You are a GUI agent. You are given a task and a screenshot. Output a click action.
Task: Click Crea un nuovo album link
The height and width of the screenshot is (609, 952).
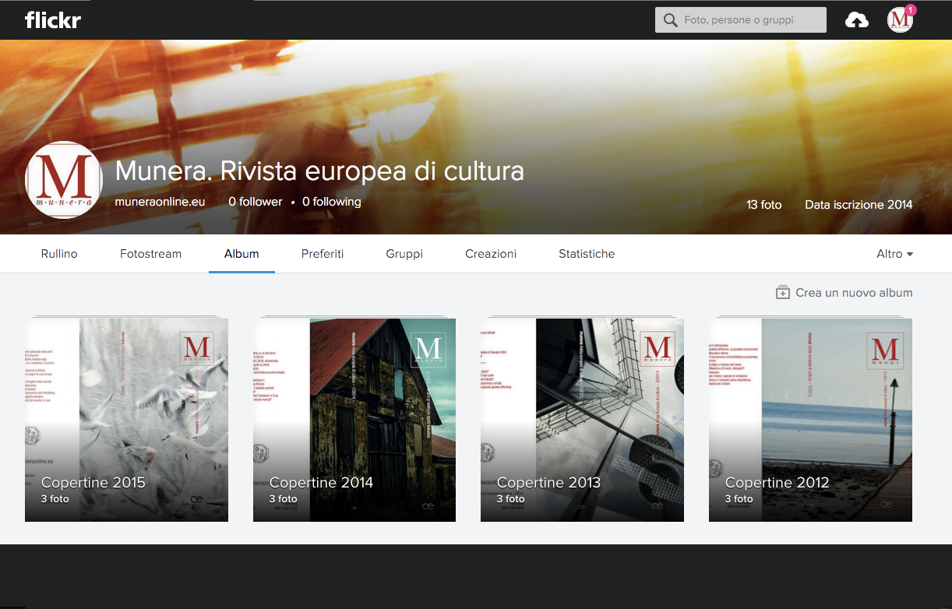pos(853,293)
